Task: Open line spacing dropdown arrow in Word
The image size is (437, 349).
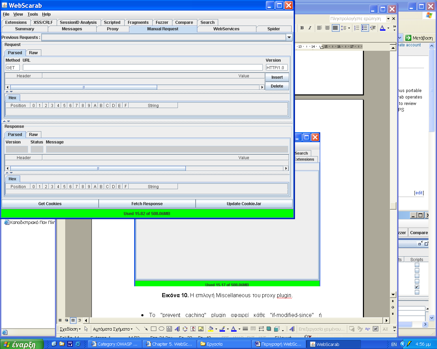Action: tap(349, 28)
